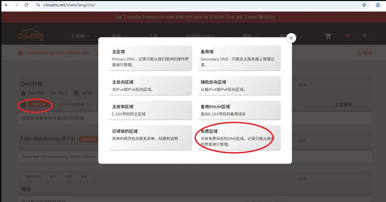Select 备用域 Secondary DNS option
The width and height of the screenshot is (386, 202).
point(239,58)
